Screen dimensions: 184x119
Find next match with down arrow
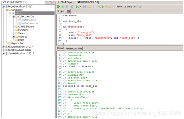(50, 2)
